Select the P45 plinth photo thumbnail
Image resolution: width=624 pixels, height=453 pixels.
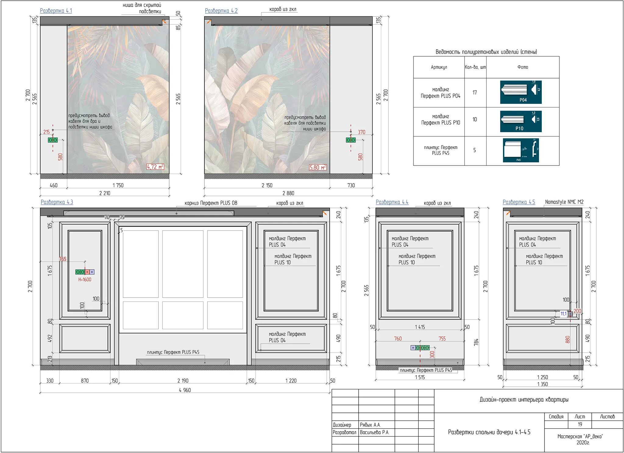(521, 150)
